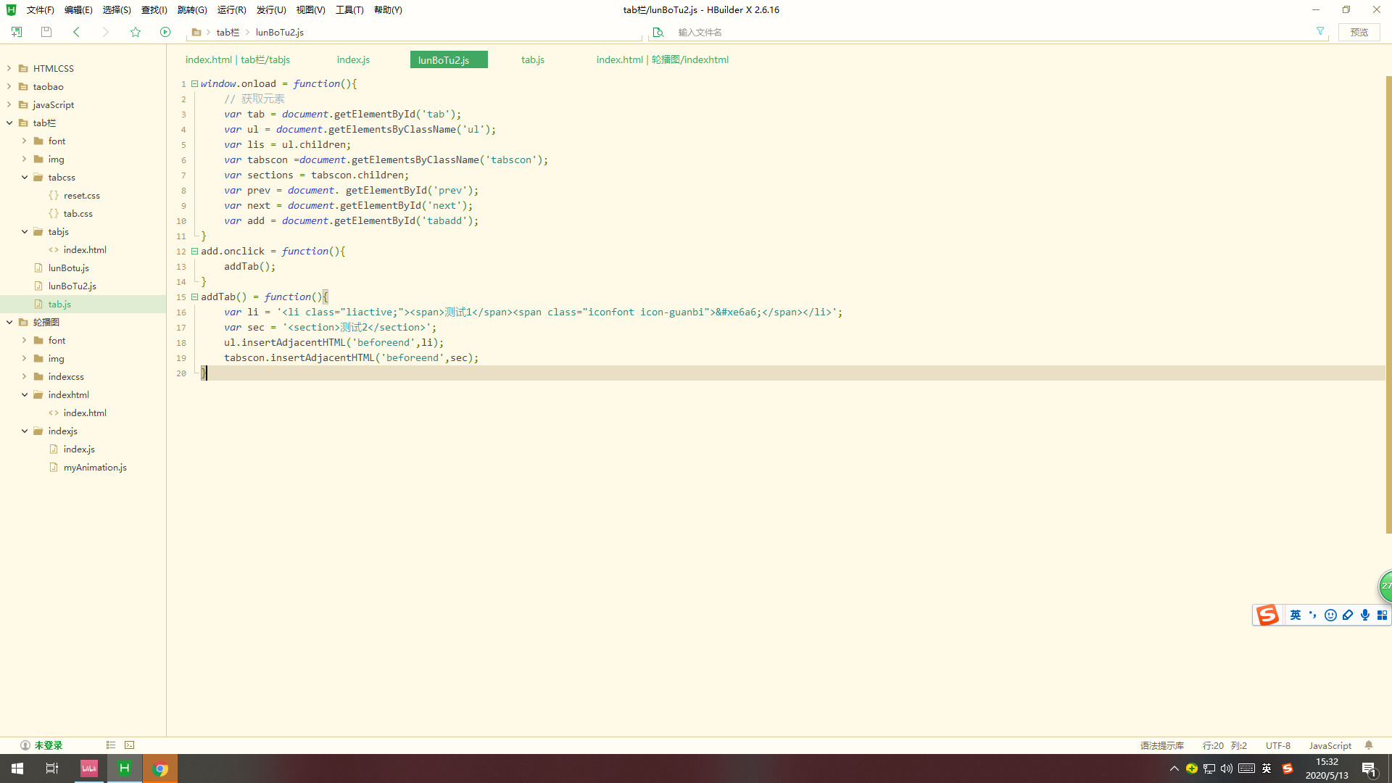Image resolution: width=1392 pixels, height=783 pixels.
Task: Open myAnimation.js in project tree
Action: pos(95,467)
